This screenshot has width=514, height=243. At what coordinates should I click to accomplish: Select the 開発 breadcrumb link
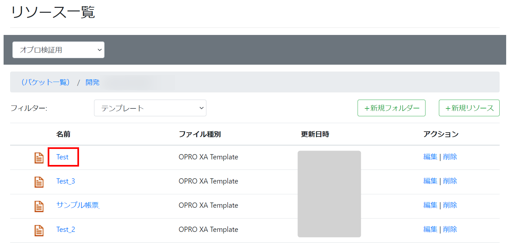pos(92,82)
